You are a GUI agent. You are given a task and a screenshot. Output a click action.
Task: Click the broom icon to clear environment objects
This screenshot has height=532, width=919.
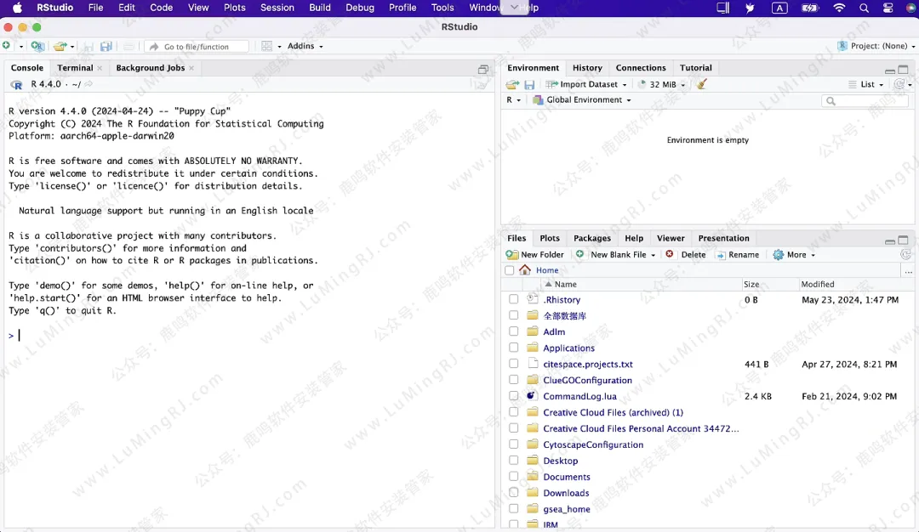coord(702,84)
